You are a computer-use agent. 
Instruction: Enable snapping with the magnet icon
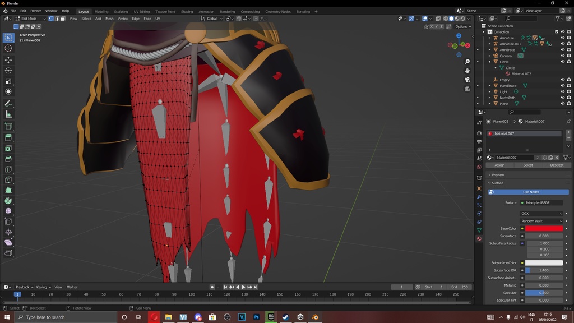239,18
